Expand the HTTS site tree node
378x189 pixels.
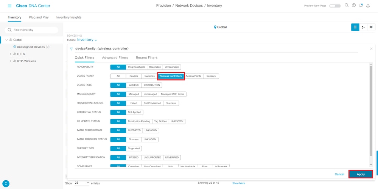pos(10,54)
